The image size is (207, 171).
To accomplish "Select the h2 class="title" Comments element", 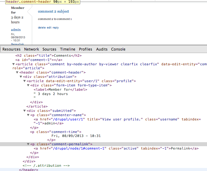I will (x=49, y=55).
